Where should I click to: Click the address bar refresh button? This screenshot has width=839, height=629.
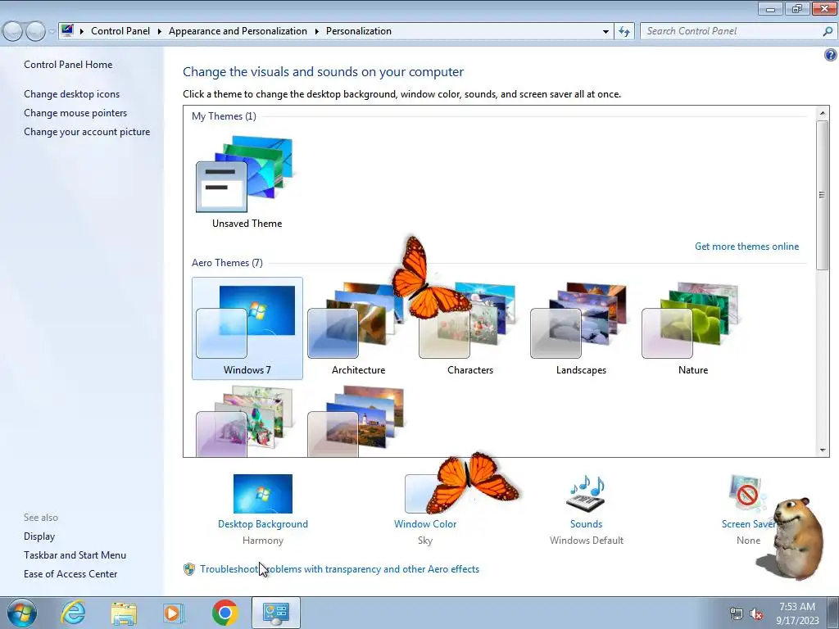(x=624, y=31)
